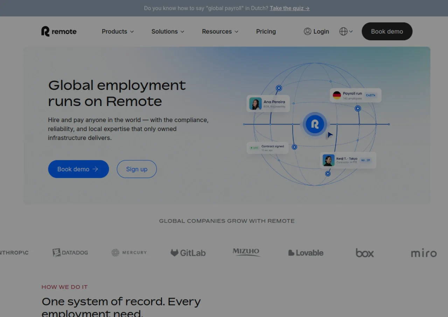This screenshot has height=317, width=448.
Task: Open the Pricing page
Action: [266, 31]
